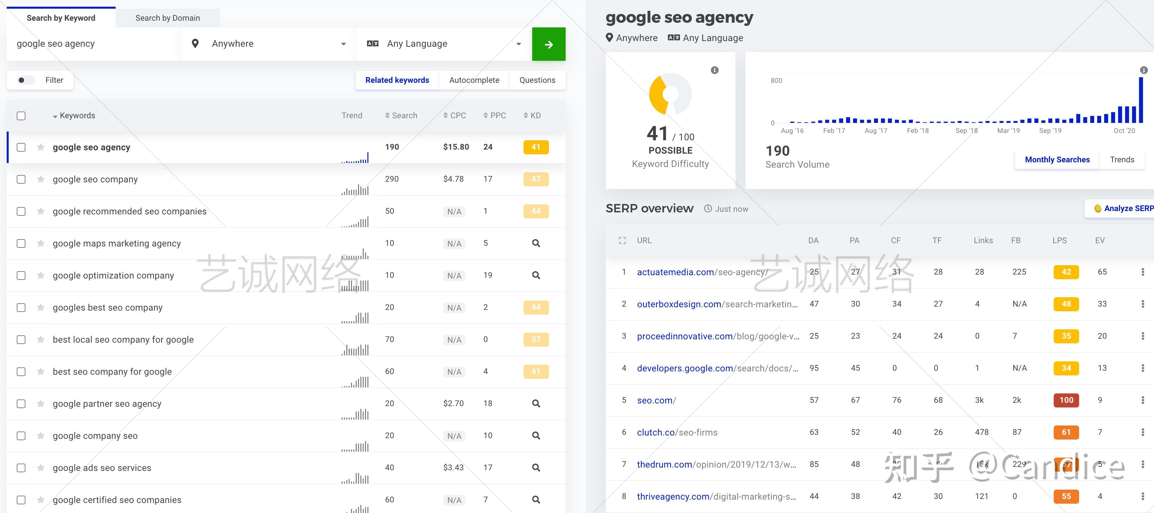This screenshot has height=513, width=1154.
Task: Star googles best seo company keyword
Action: 41,308
